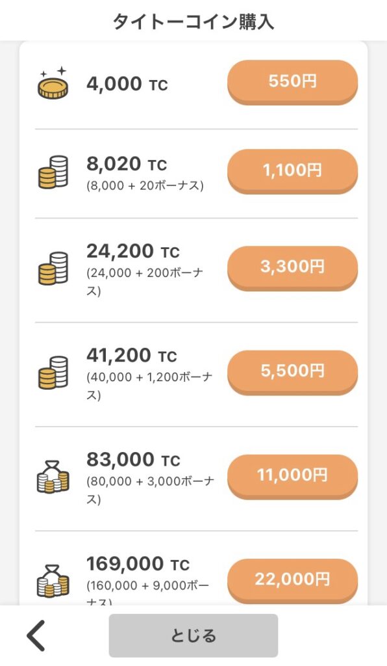Tap the 41,200 TC amount text
This screenshot has height=666, width=387.
point(131,356)
